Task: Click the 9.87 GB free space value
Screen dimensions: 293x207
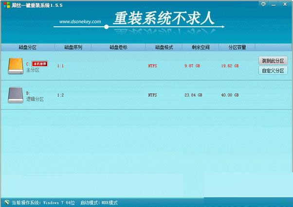Action: pos(192,66)
